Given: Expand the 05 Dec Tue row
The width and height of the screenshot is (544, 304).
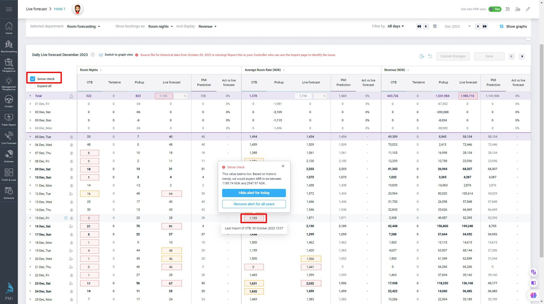Looking at the screenshot, I should (x=30, y=137).
